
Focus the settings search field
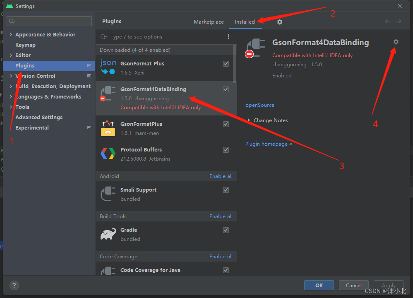pos(49,21)
